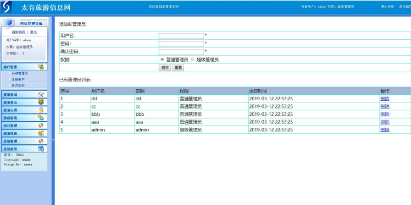The width and height of the screenshot is (411, 205).
Task: Select the 超级管理员 radio button
Action: [193, 60]
